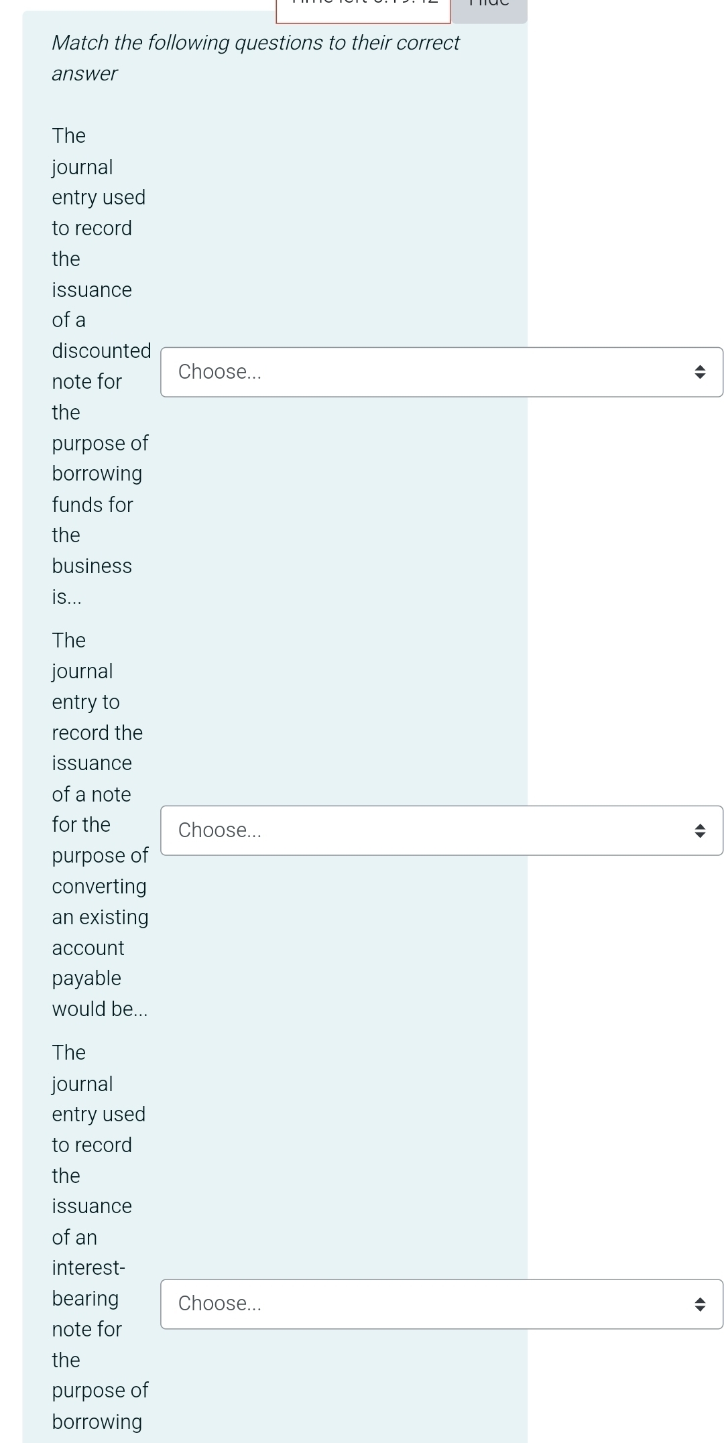Screen dimensions: 724x1443
Task: Click the 'Match the following questions' instruction text
Action: [255, 58]
